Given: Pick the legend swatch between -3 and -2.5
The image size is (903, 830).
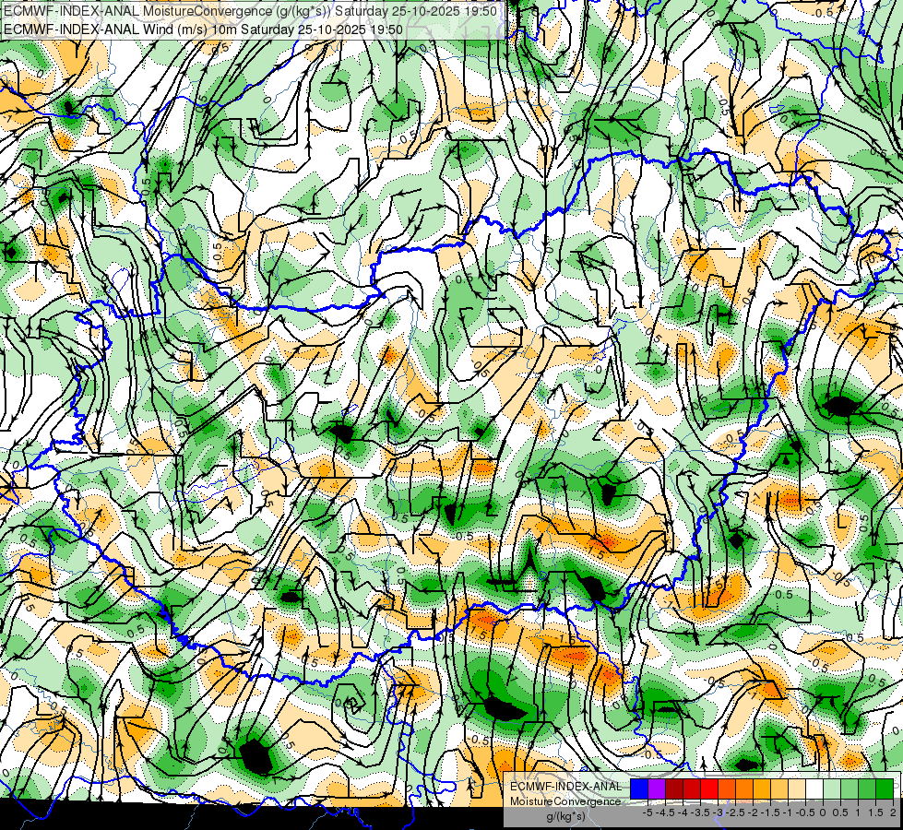Looking at the screenshot, I should [x=727, y=788].
